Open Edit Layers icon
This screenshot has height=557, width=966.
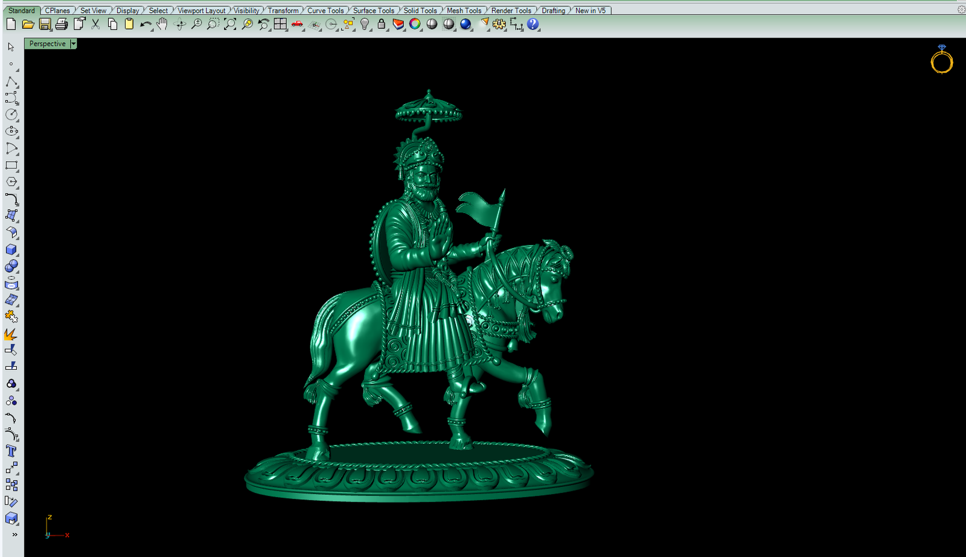tap(398, 24)
